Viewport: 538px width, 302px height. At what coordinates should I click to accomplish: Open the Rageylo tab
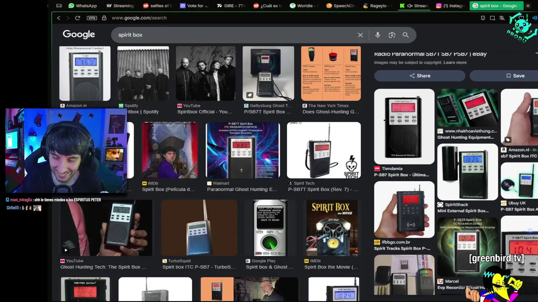[x=377, y=6]
